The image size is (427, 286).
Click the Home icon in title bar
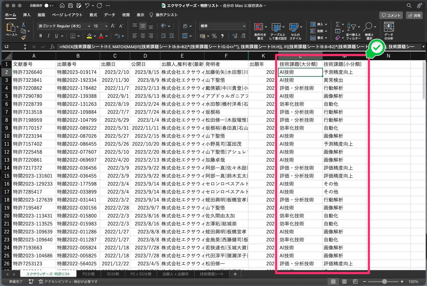pos(62,6)
